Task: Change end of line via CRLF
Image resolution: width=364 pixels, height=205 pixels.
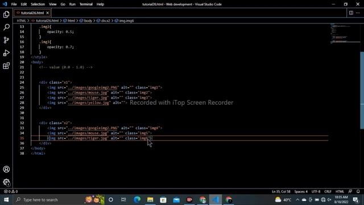Action: point(328,191)
